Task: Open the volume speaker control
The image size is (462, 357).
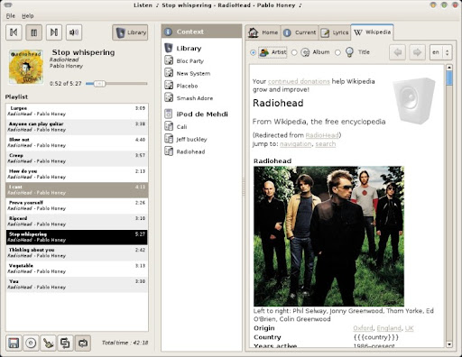Action: pyautogui.click(x=74, y=32)
